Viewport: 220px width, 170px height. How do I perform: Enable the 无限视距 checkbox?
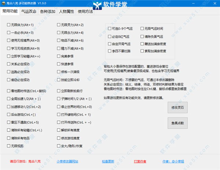(9, 146)
